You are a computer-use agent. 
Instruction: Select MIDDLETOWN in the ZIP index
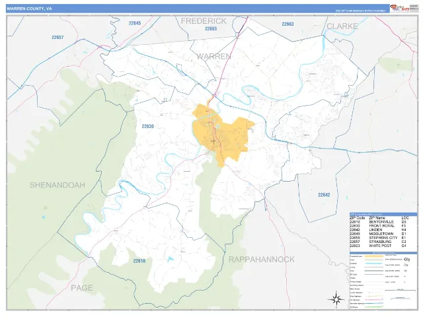point(381,234)
